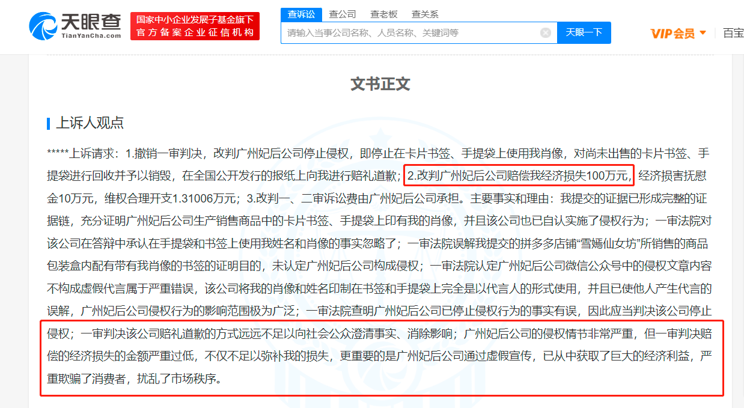Click the clear icon inside the search box
The image size is (744, 408).
click(x=546, y=33)
